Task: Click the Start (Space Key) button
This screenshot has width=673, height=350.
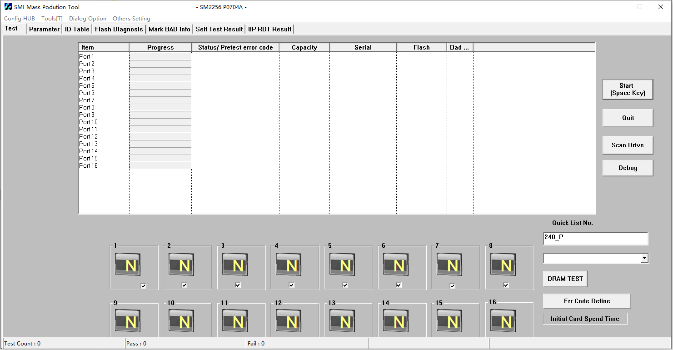Action: pos(628,89)
